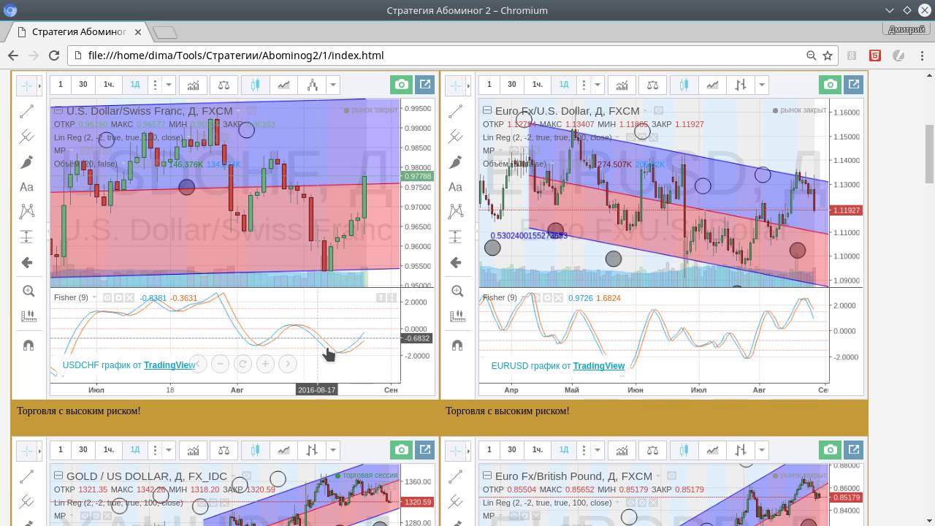935x526 pixels.
Task: Select brush tool in USDCHF chart
Action: (27, 162)
